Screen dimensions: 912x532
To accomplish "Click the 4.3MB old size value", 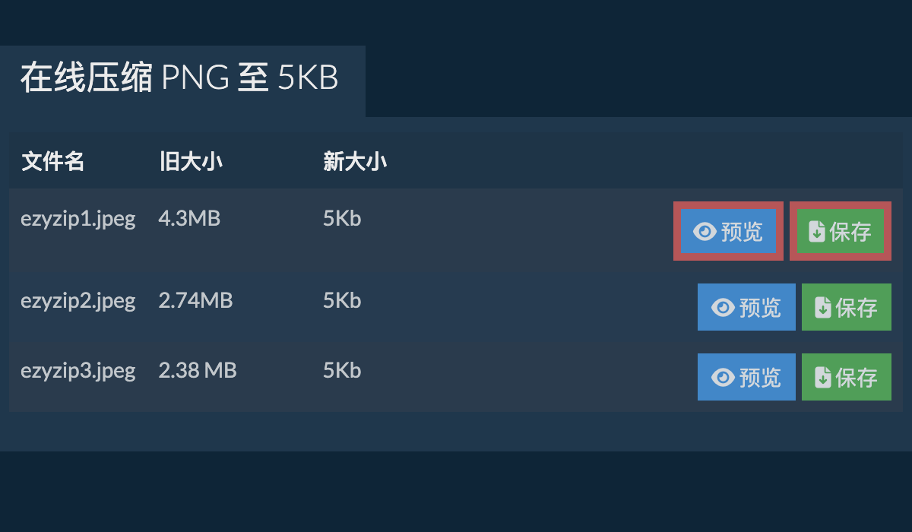I will tap(189, 219).
